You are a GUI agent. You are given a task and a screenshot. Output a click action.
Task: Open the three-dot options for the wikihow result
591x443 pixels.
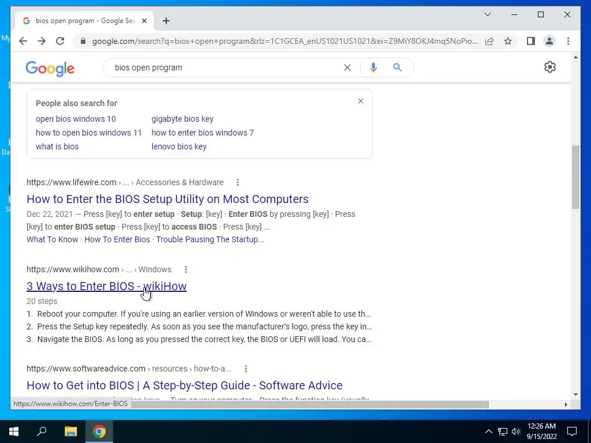click(x=185, y=269)
